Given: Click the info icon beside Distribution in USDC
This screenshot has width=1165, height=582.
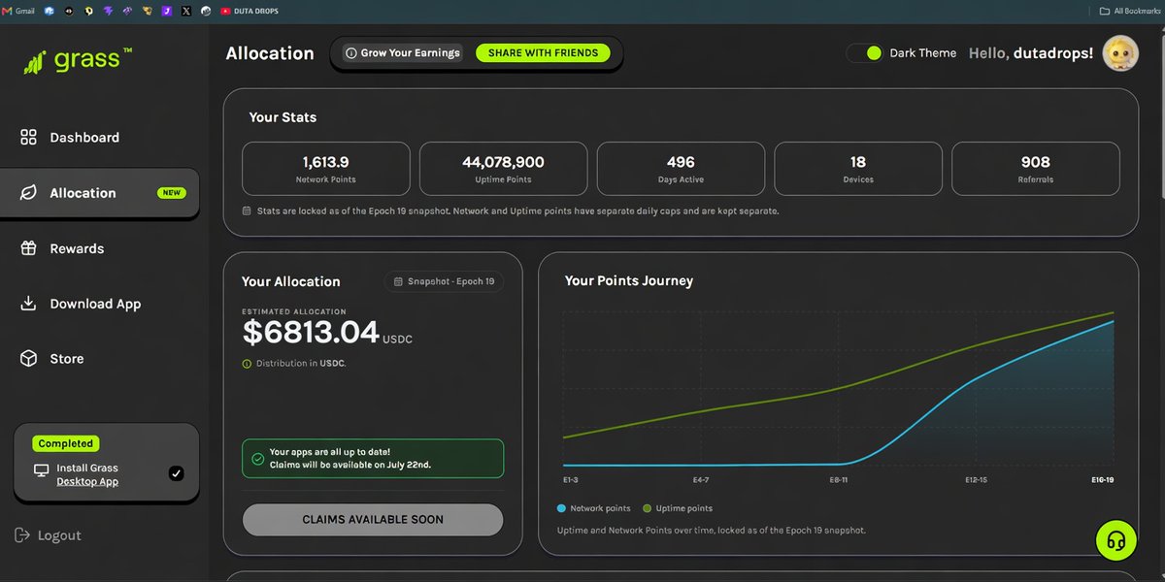Looking at the screenshot, I should point(247,364).
